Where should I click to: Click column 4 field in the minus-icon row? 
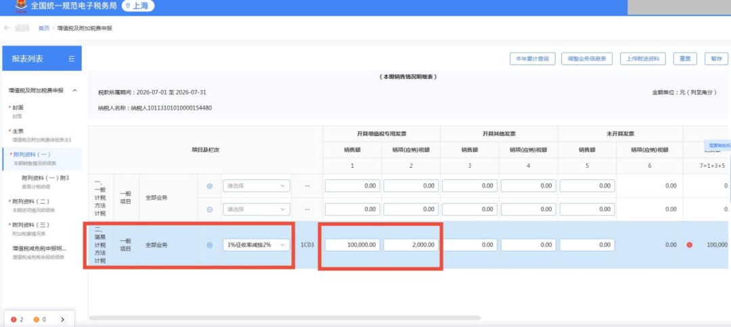528,209
